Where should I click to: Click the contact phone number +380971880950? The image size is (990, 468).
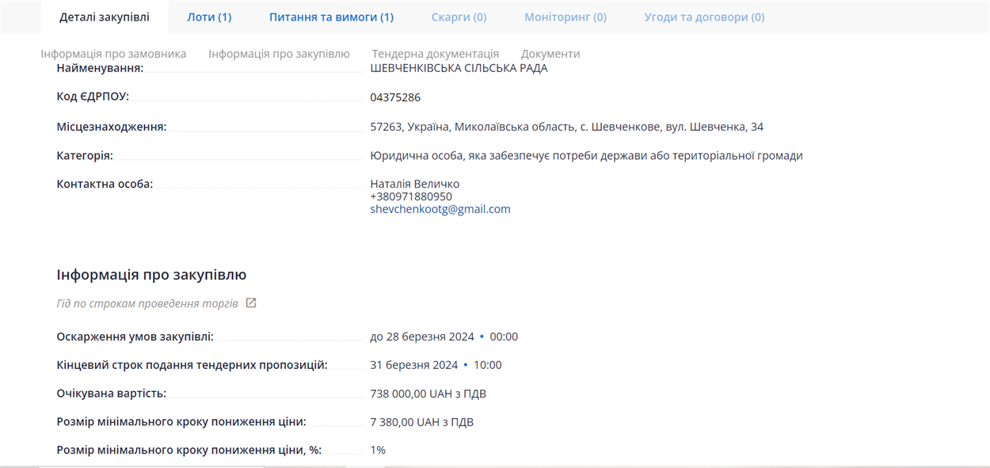pyautogui.click(x=411, y=196)
